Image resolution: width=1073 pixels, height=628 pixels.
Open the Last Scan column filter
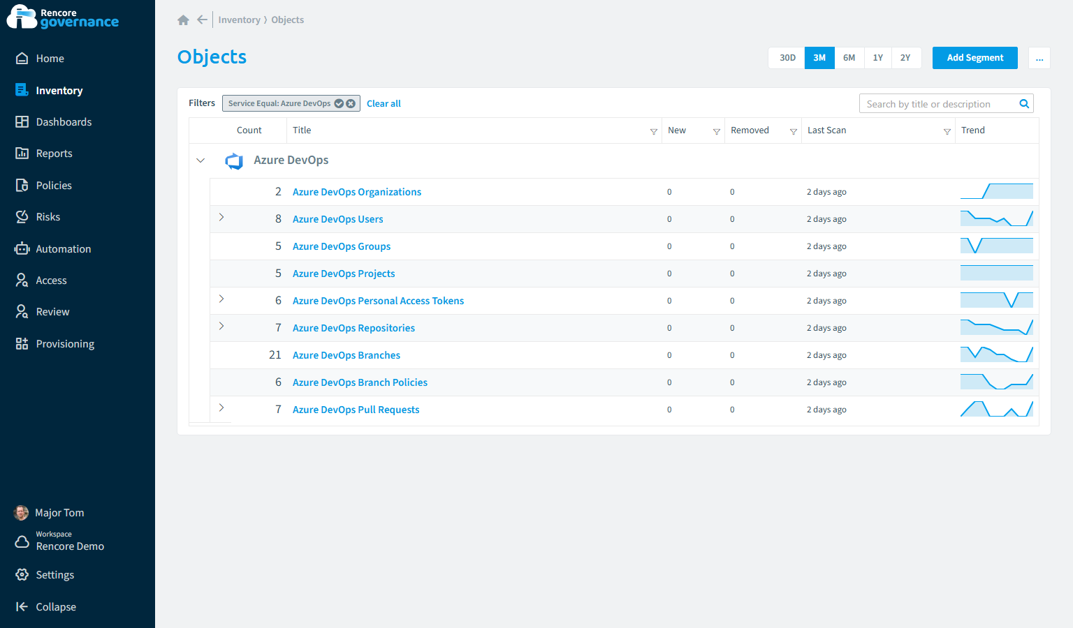947,131
